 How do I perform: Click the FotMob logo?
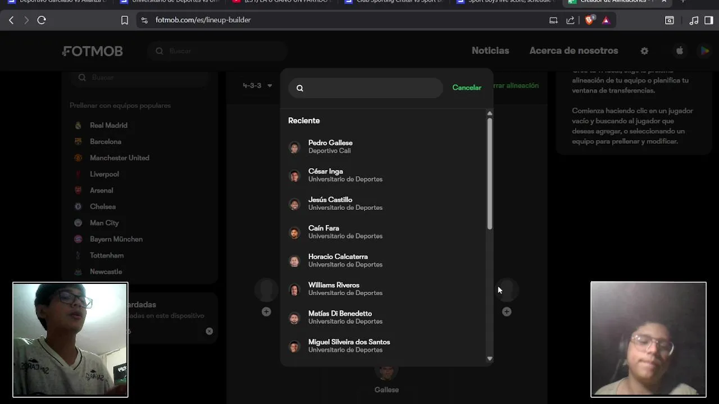pyautogui.click(x=93, y=51)
